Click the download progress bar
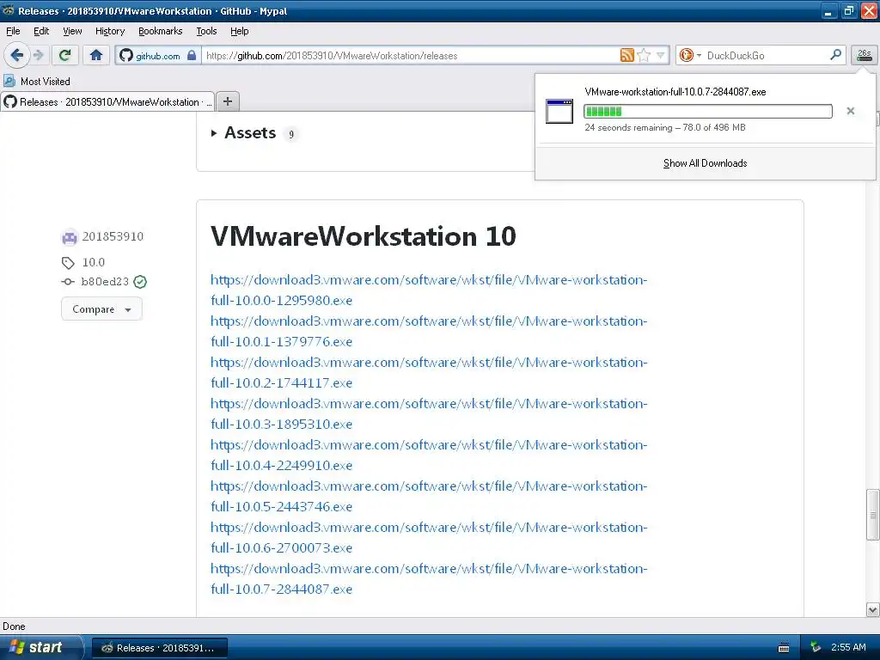The image size is (880, 660). tap(708, 111)
